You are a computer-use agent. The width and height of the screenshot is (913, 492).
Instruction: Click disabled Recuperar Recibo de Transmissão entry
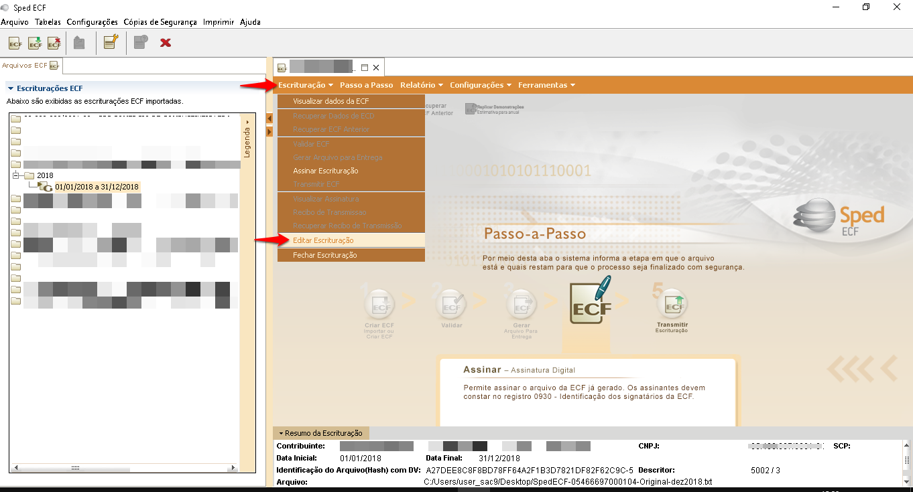(x=351, y=226)
